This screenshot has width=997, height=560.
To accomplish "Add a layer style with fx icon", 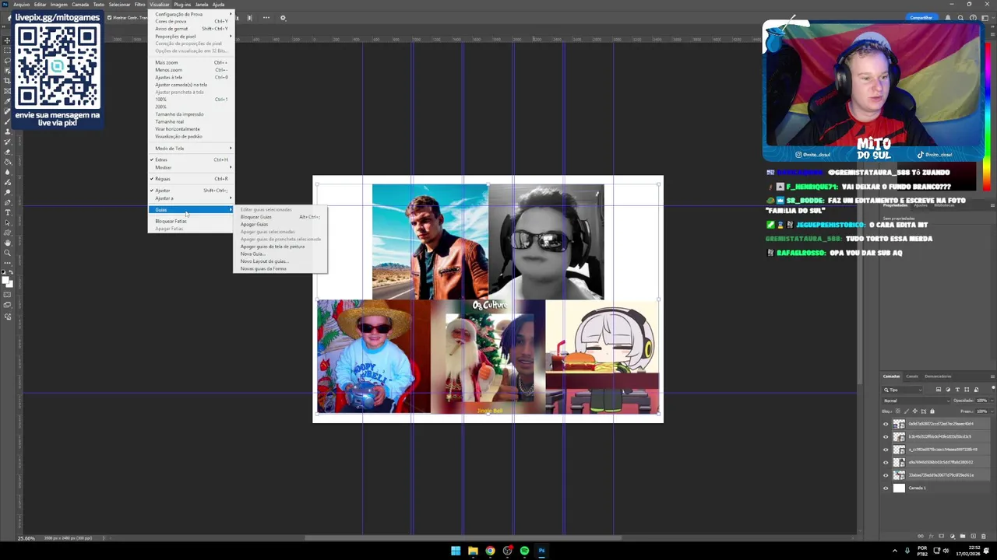I will coord(931,536).
